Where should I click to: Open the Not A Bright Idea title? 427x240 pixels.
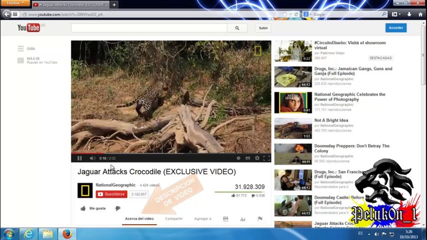point(331,120)
